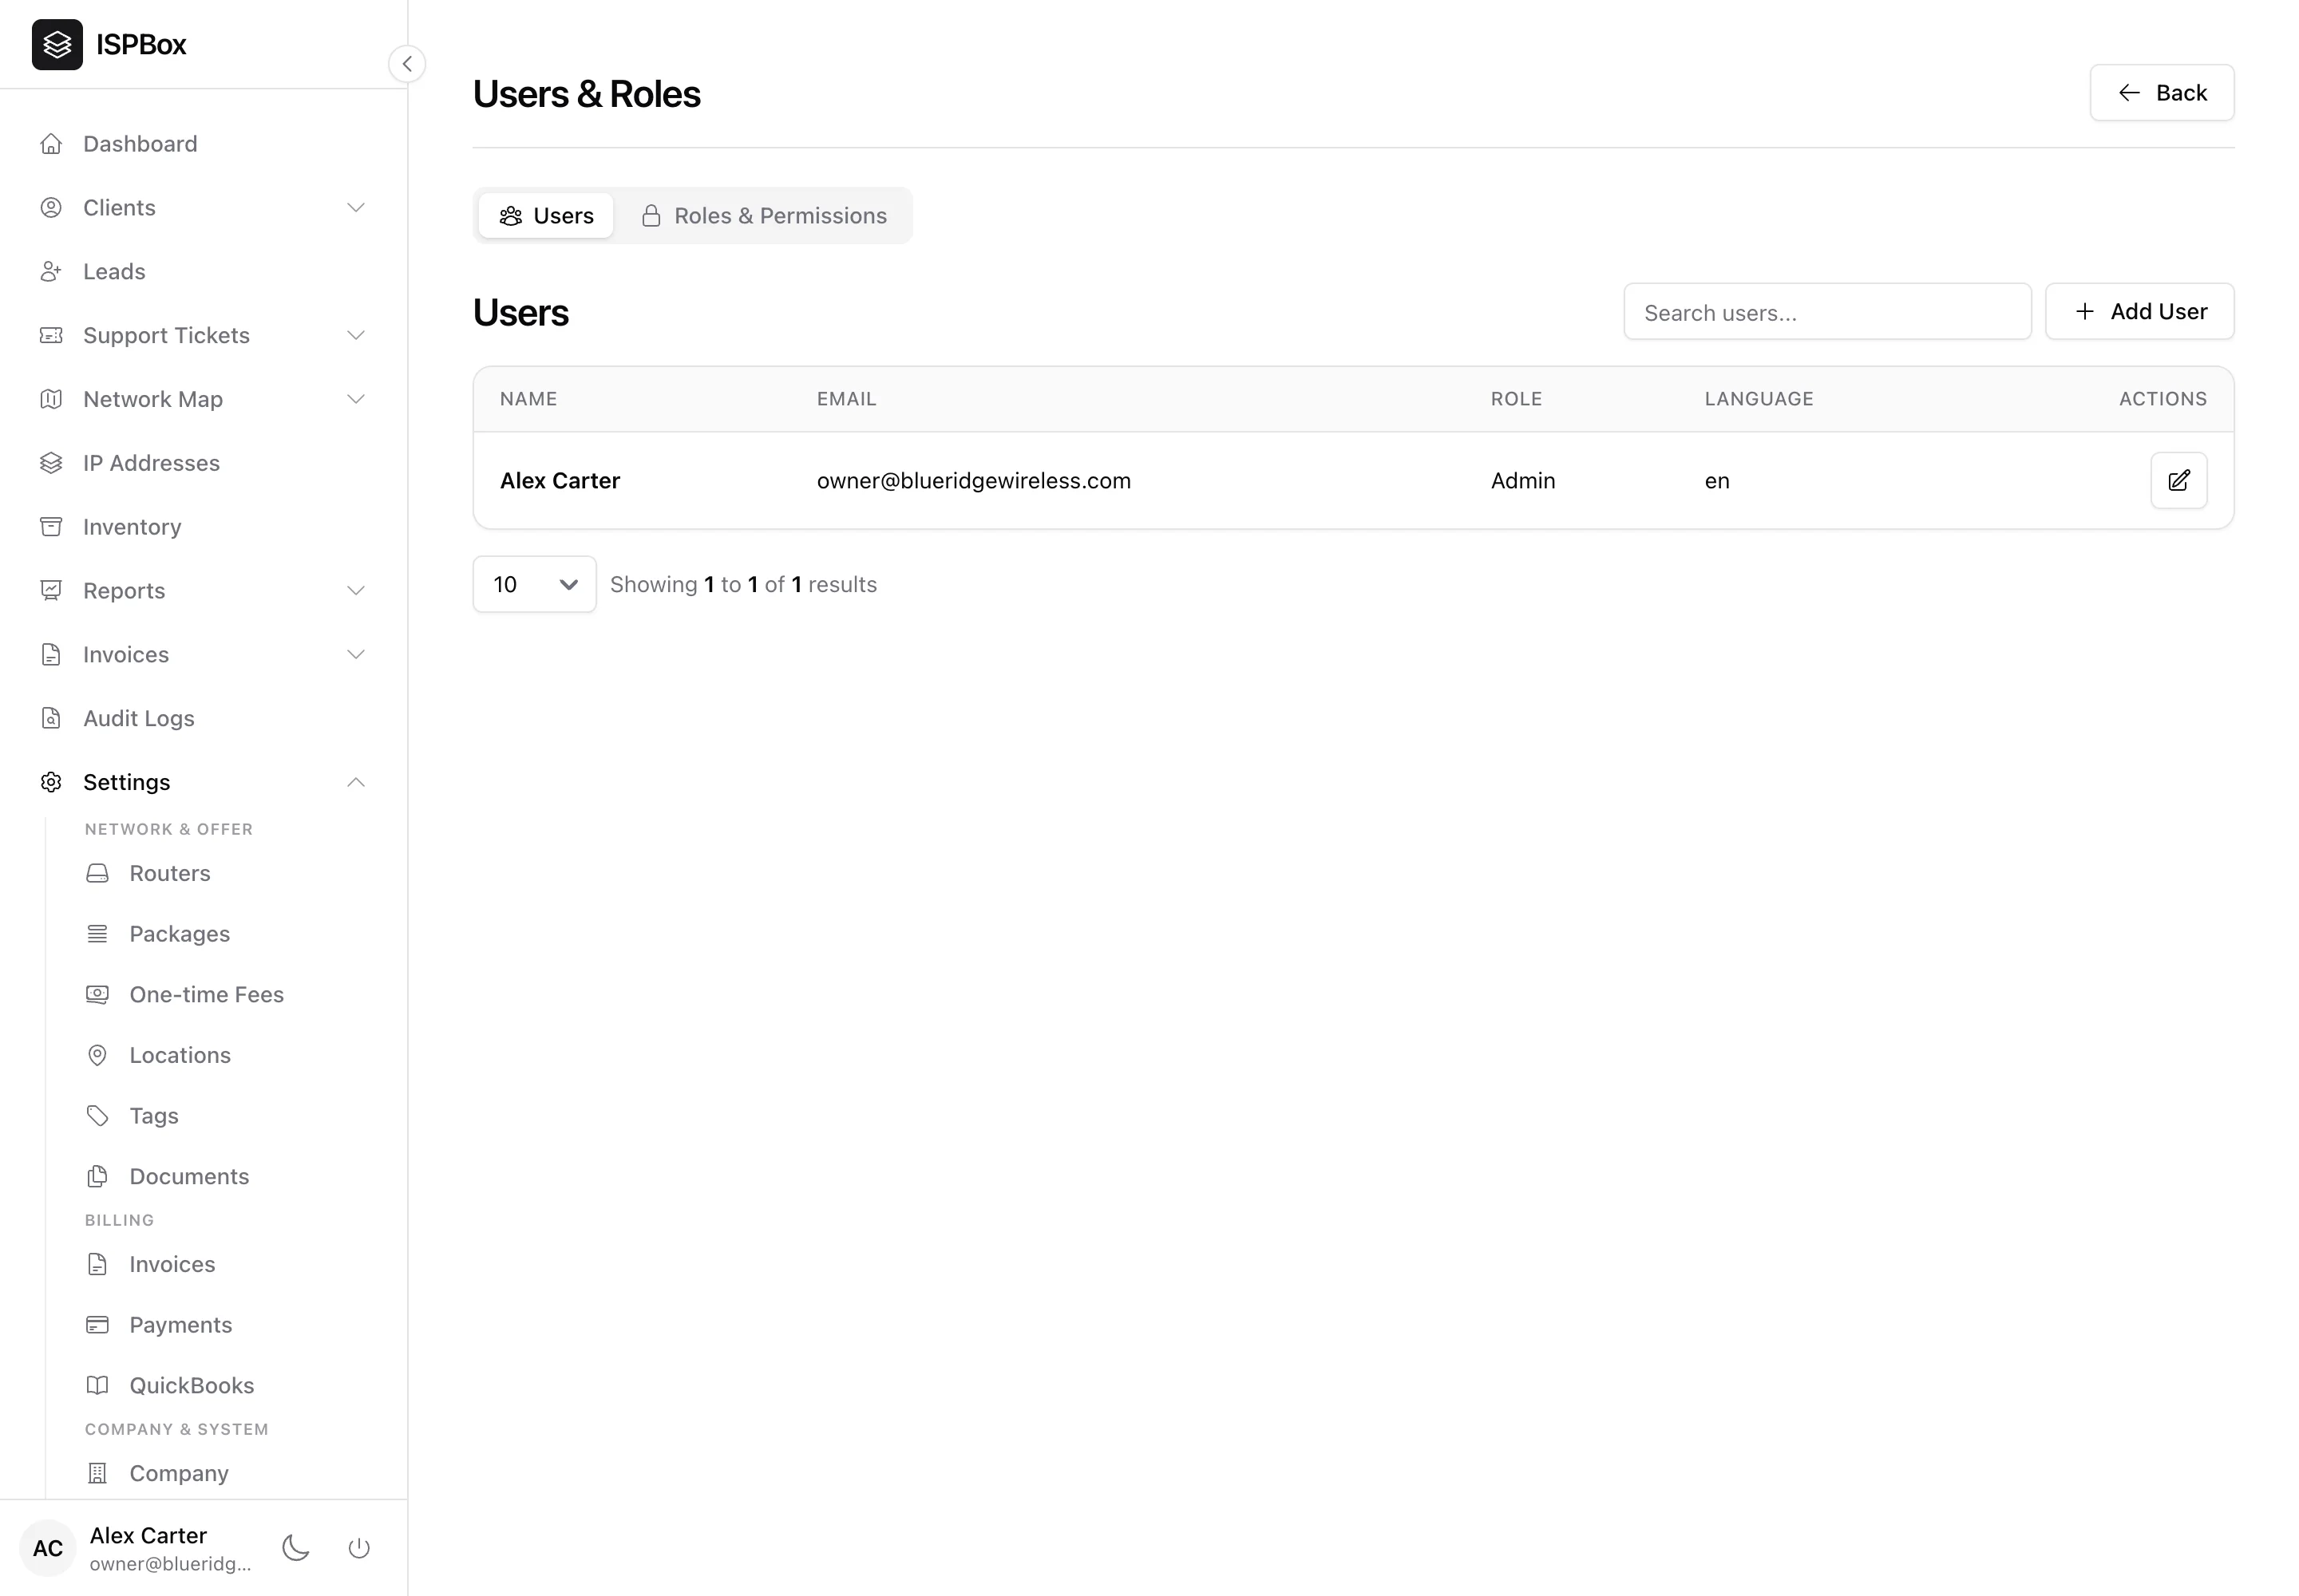2299x1596 pixels.
Task: Click the Back button
Action: (2162, 93)
